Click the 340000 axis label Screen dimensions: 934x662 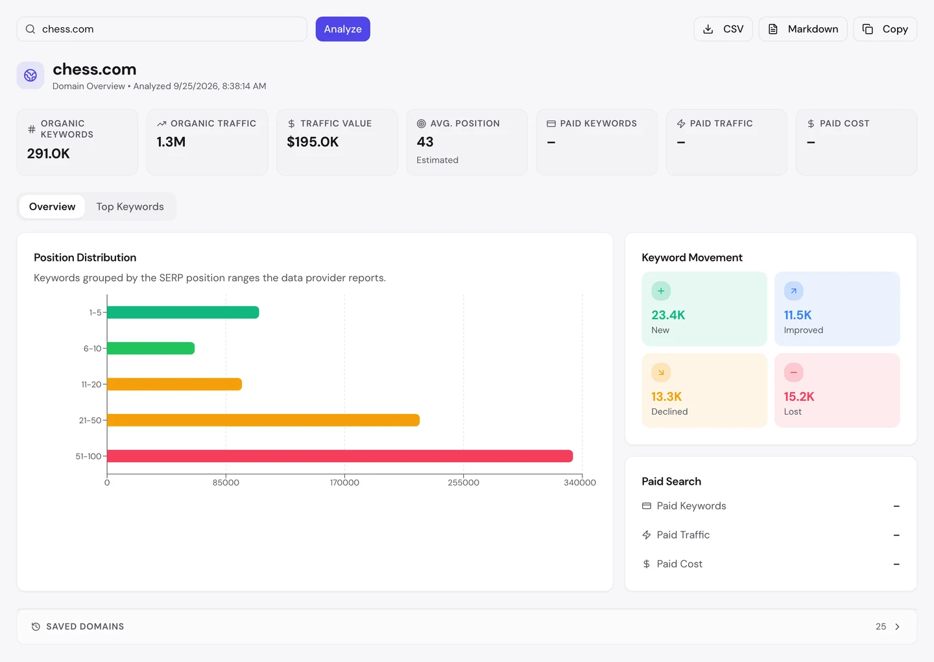580,482
